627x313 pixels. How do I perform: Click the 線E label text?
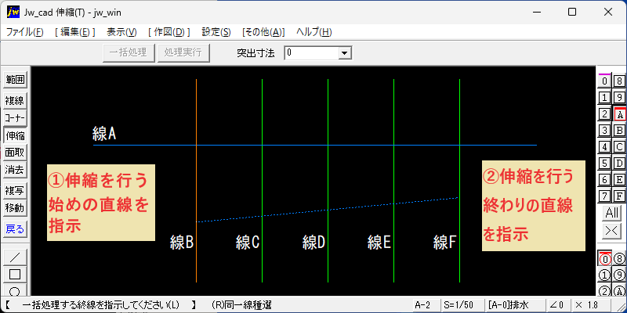point(379,243)
